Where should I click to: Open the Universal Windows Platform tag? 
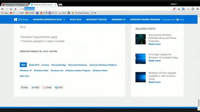point(103,65)
